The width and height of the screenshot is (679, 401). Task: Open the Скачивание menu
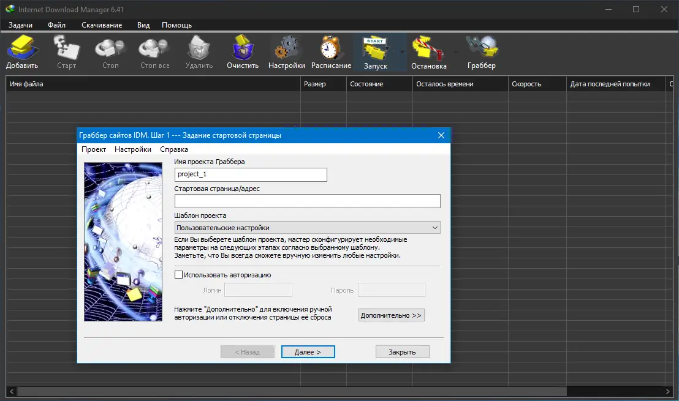coord(102,25)
